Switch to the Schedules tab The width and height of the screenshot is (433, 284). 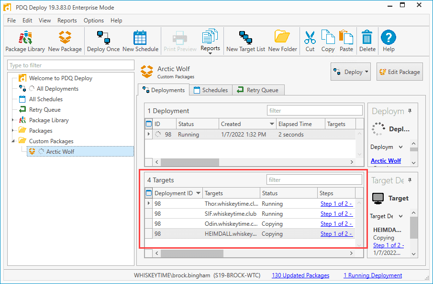(211, 90)
